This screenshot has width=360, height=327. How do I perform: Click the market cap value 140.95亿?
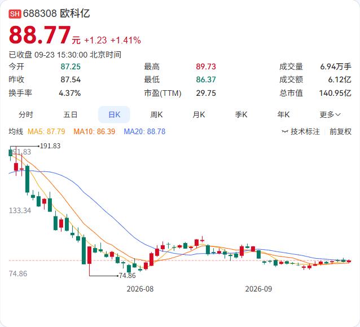pyautogui.click(x=335, y=93)
